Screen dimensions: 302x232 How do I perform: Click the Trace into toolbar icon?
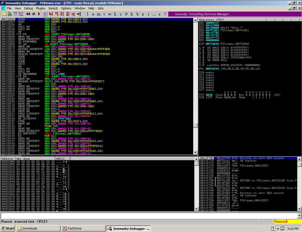click(62, 14)
